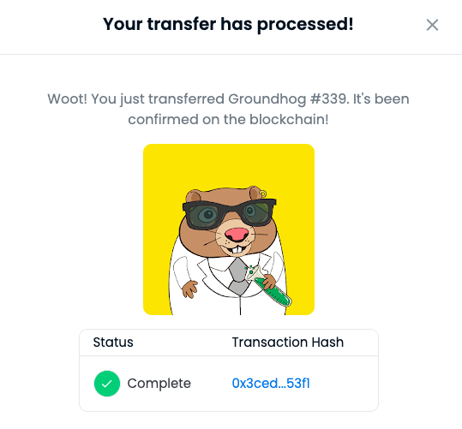Click the green flask in the artwork
The image size is (462, 429).
pos(268,287)
